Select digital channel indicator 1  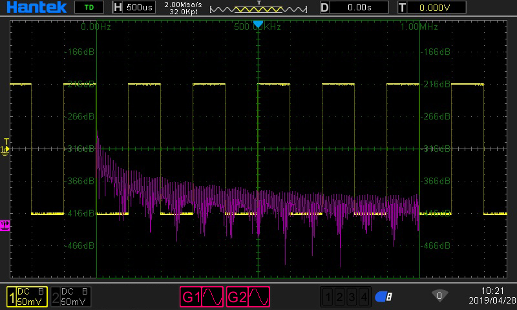328,297
